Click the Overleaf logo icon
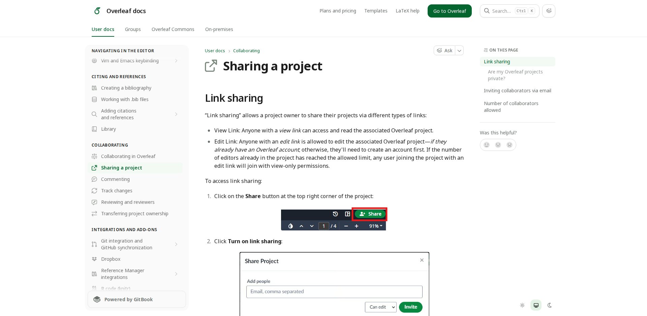647x316 pixels. pos(97,11)
